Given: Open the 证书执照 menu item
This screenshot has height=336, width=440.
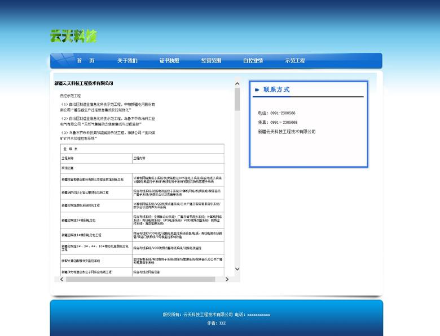Looking at the screenshot, I should (169, 61).
